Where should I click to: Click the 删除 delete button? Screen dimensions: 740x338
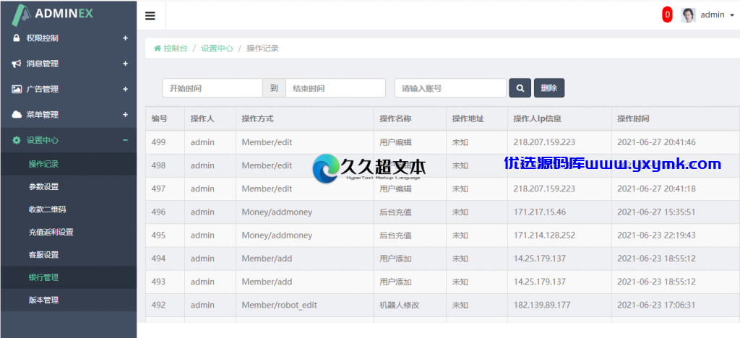tap(549, 88)
